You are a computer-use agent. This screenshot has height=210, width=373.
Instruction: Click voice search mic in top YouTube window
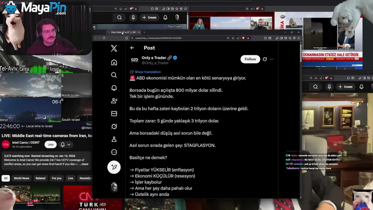tap(133, 17)
